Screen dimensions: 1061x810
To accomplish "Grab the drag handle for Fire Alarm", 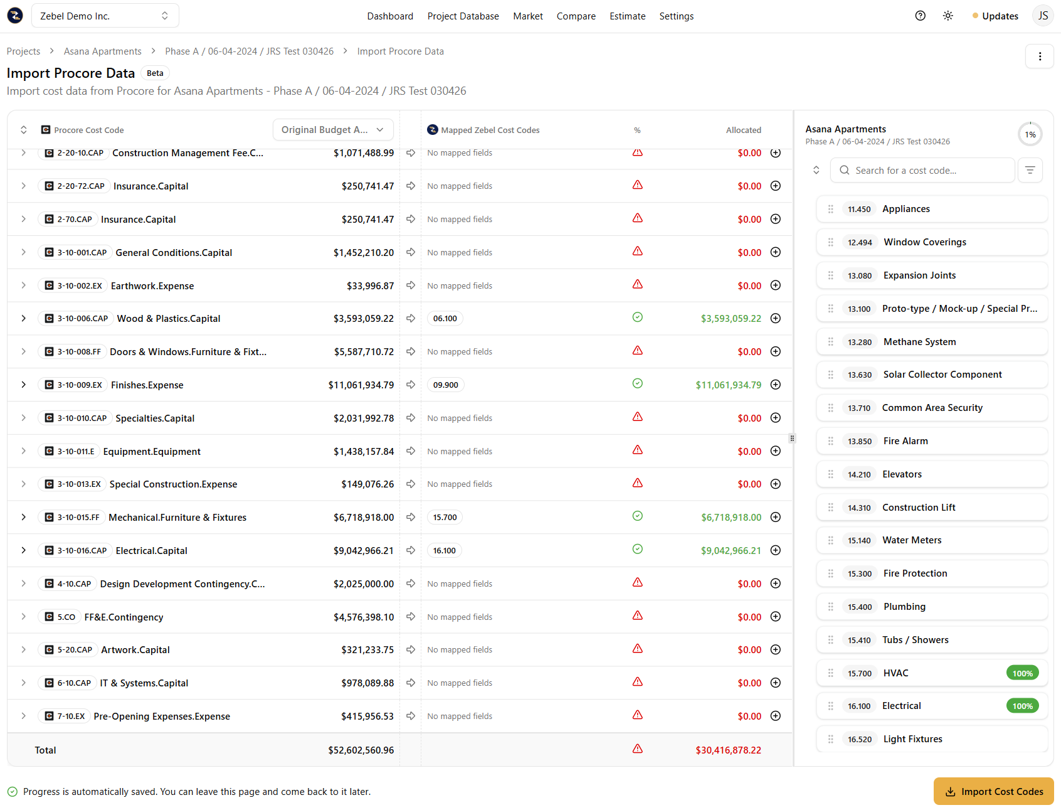I will (x=830, y=441).
